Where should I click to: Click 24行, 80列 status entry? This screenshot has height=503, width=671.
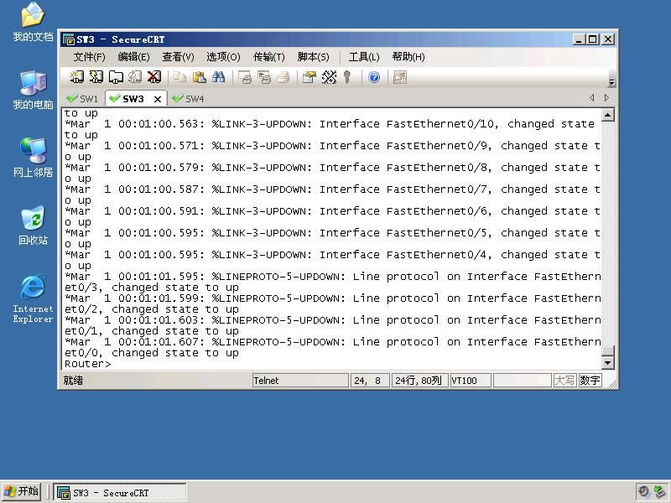419,381
